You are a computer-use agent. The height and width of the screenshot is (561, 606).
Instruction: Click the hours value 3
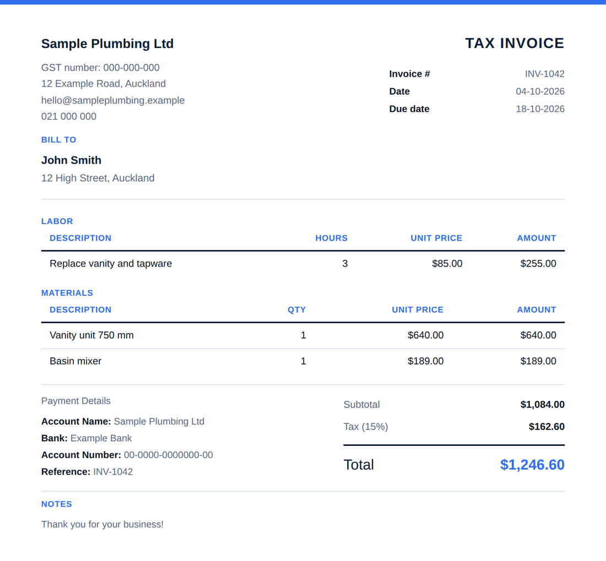(x=345, y=264)
